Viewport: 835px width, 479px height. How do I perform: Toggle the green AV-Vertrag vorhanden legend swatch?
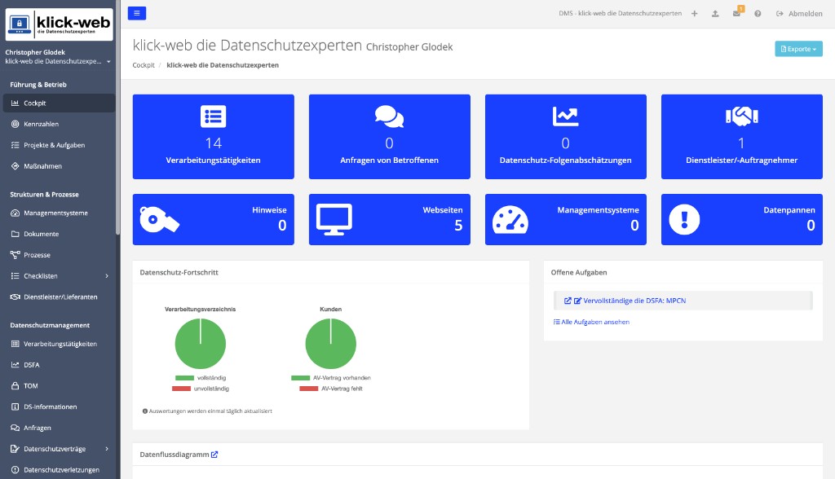pos(300,378)
